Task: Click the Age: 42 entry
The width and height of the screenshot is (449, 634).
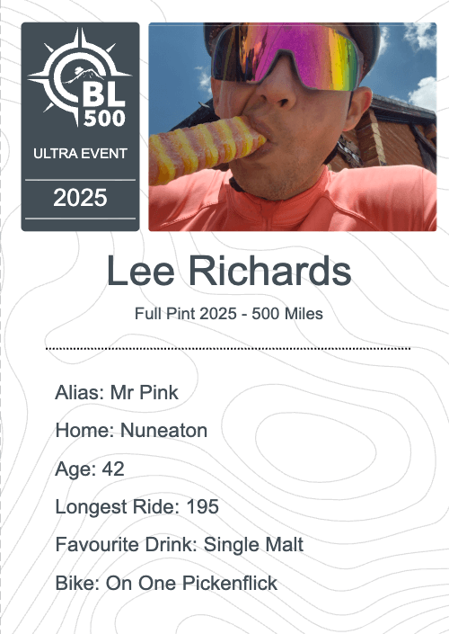Action: point(90,469)
